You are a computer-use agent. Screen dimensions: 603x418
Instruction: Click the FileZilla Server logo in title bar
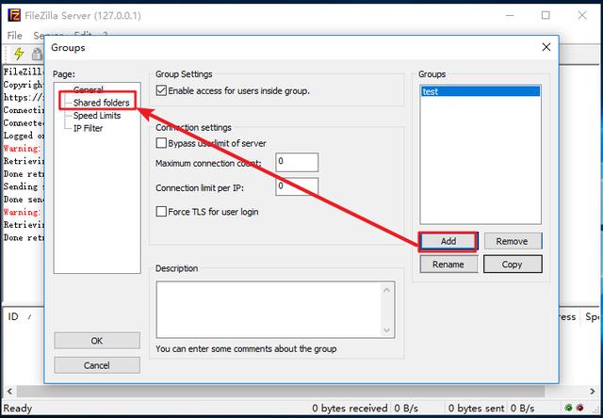point(14,15)
